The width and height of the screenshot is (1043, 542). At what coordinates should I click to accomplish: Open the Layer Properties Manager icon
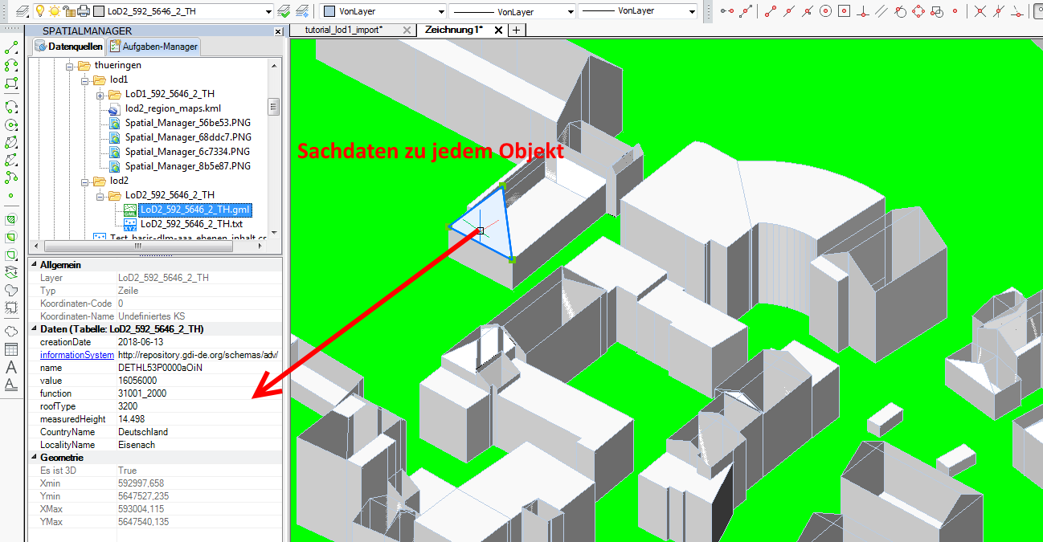21,10
